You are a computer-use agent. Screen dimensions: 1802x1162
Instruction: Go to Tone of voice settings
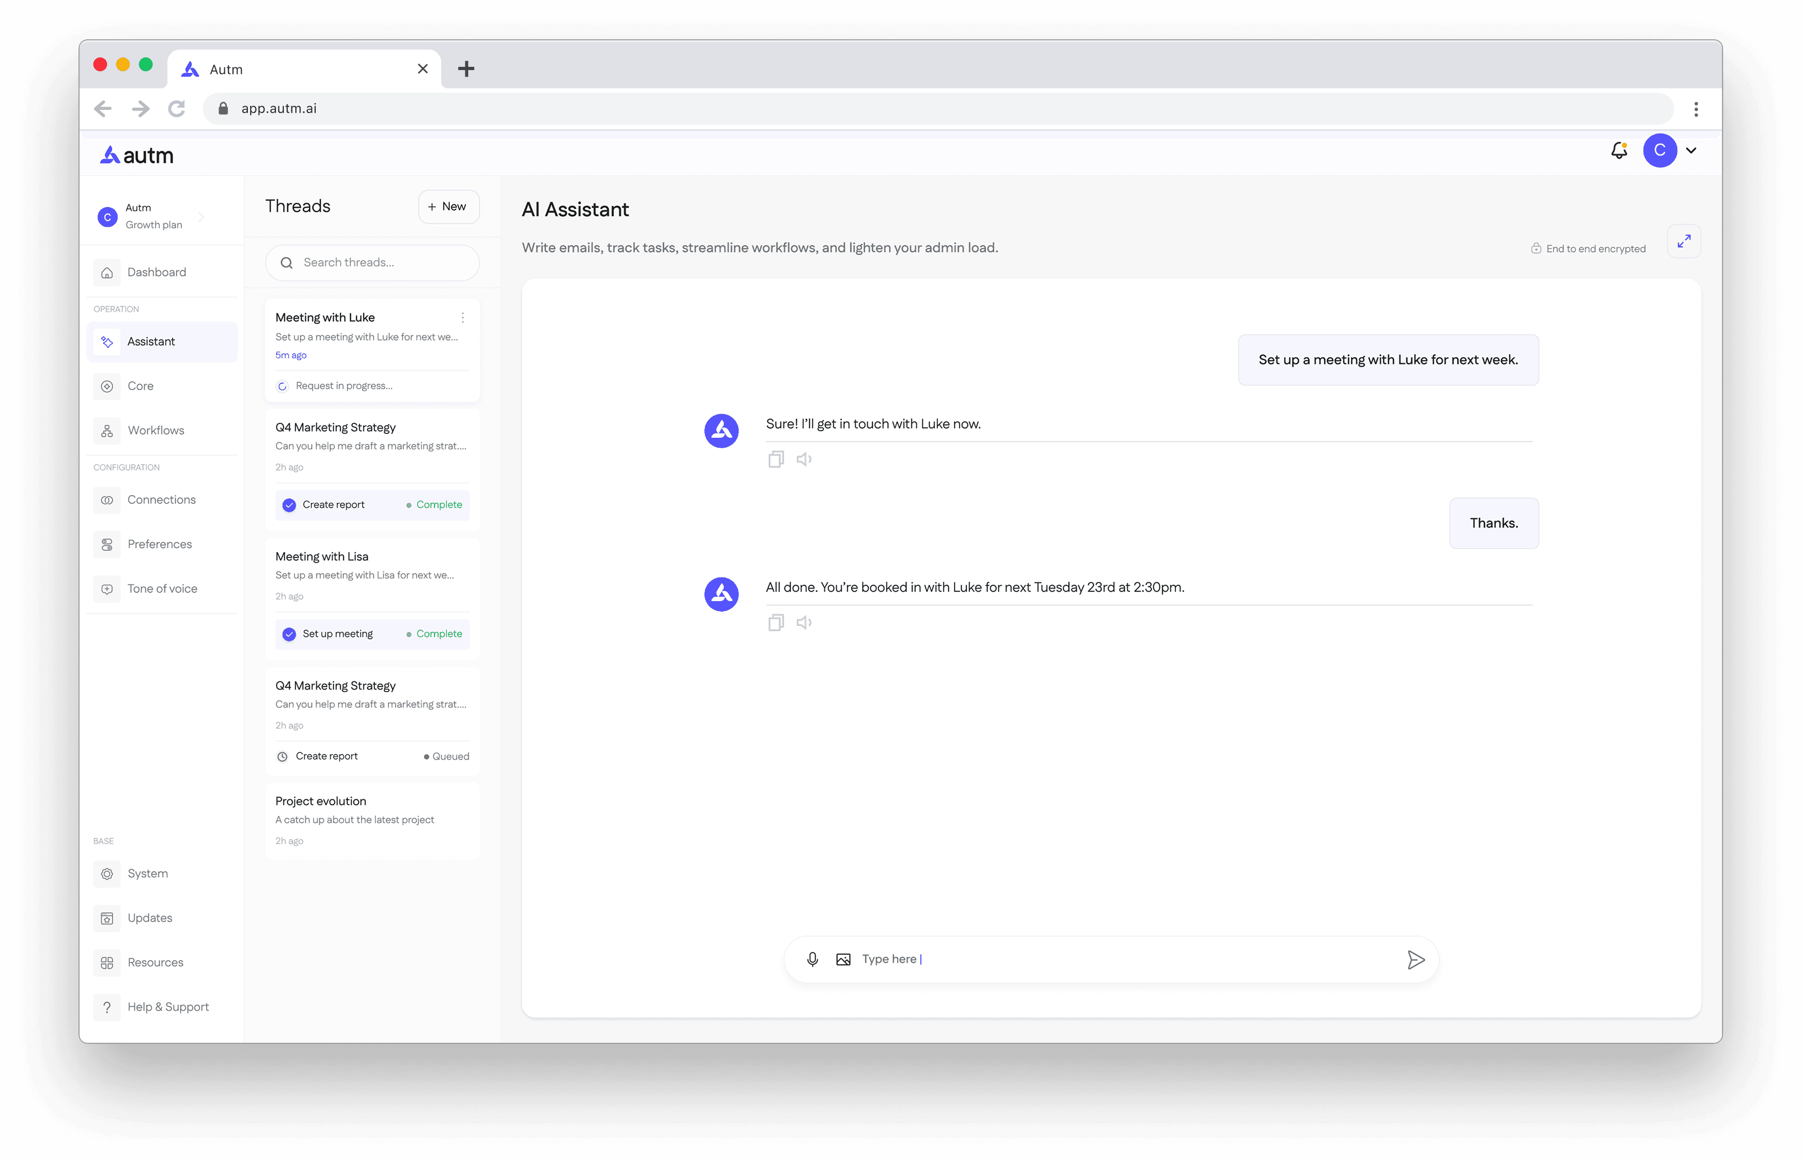[x=162, y=588]
